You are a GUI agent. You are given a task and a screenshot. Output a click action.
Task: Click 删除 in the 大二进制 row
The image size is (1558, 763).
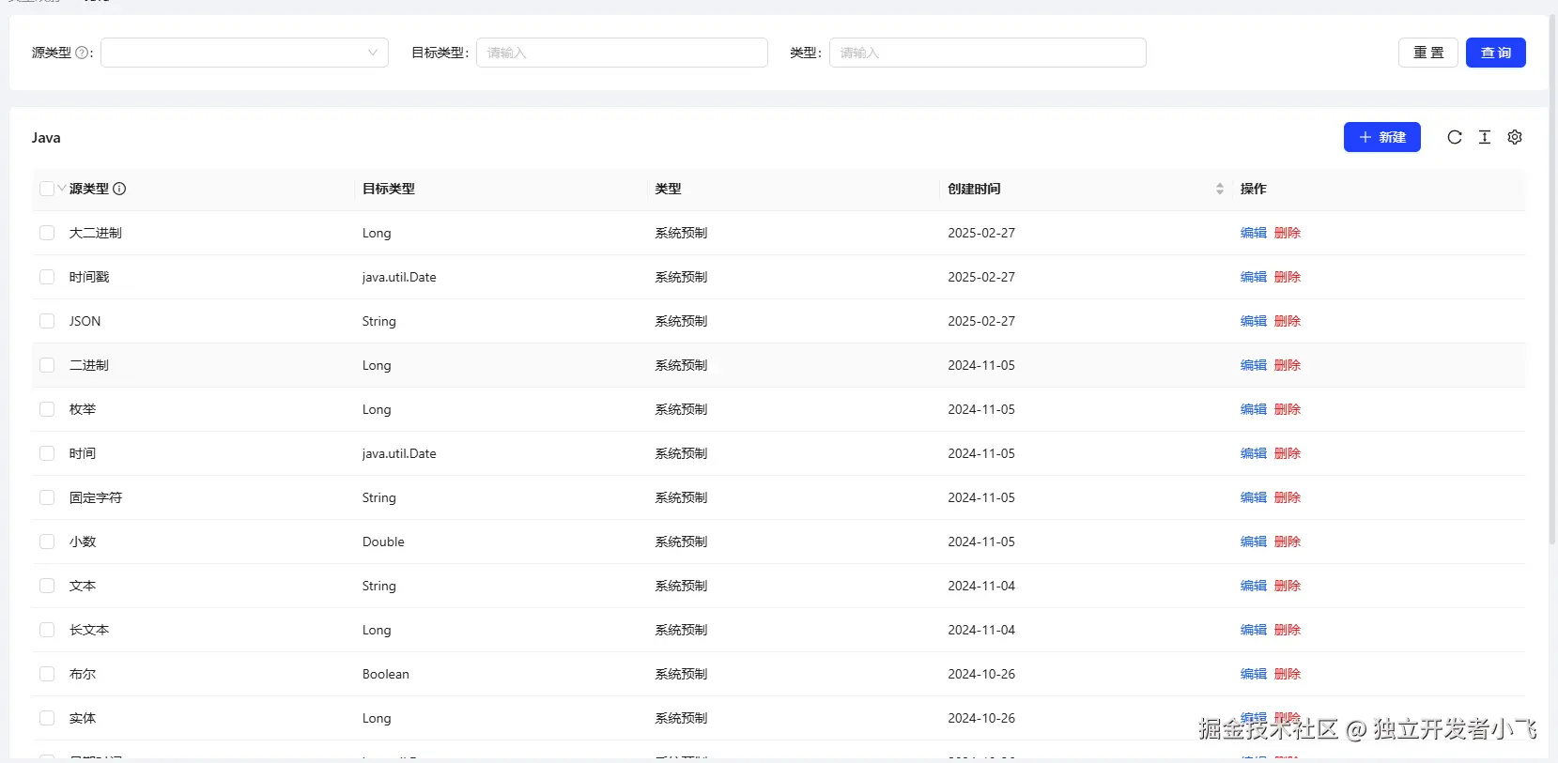[x=1287, y=233]
